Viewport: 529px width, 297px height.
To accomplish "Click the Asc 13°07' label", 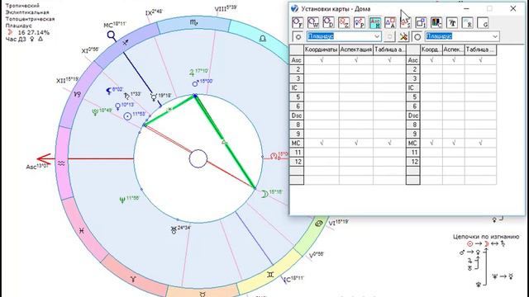I will pos(37,167).
